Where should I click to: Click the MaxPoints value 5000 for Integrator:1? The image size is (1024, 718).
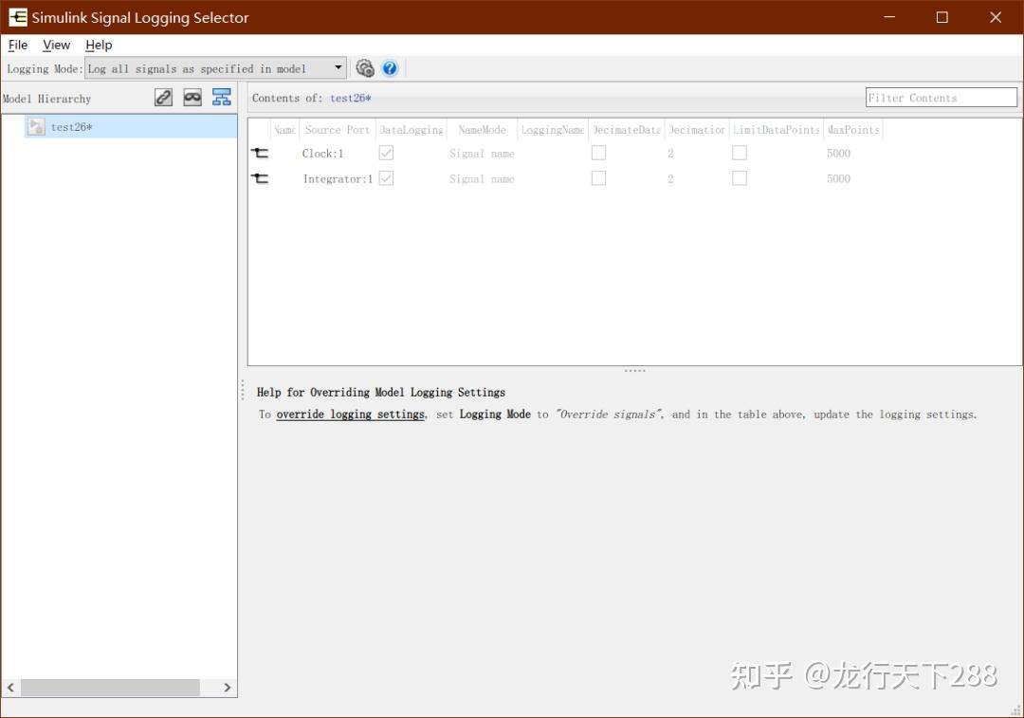[838, 179]
